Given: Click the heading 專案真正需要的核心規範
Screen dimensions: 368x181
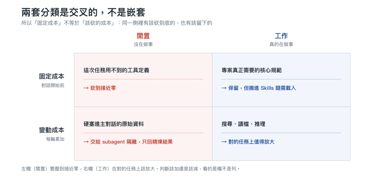Looking at the screenshot, I should pyautogui.click(x=252, y=70).
